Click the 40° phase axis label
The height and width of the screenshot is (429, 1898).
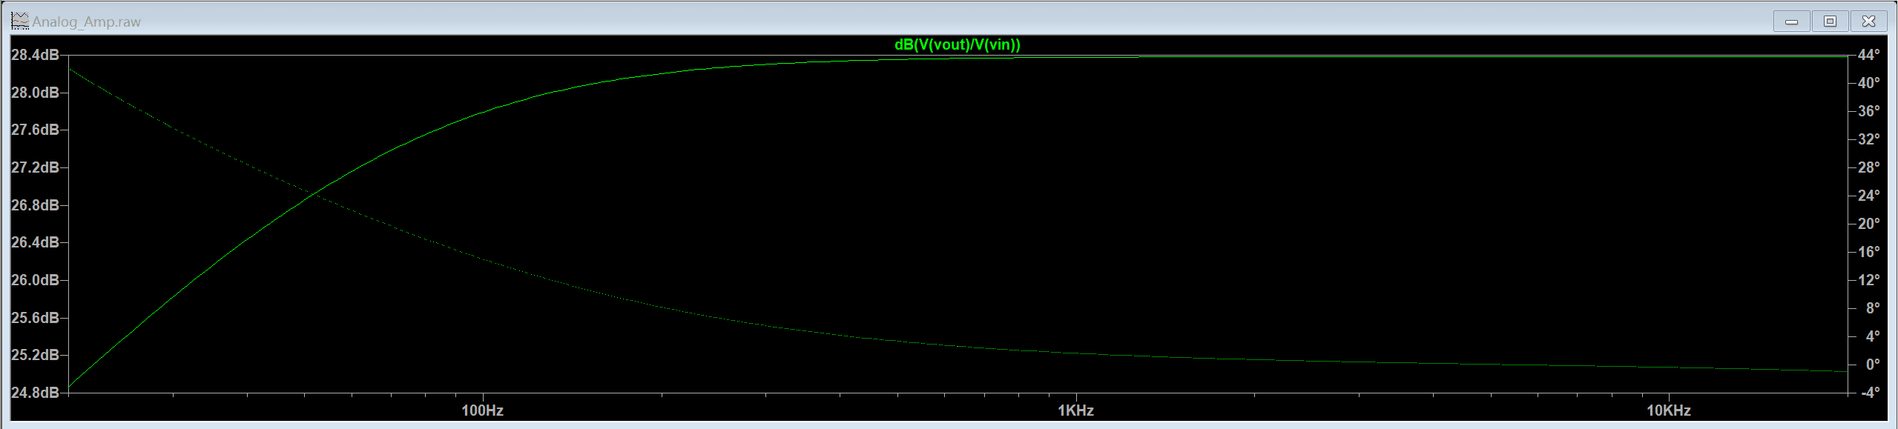click(1868, 83)
